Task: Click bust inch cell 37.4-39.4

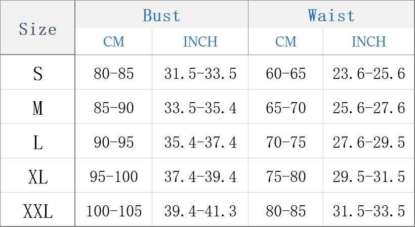Action: pyautogui.click(x=200, y=177)
